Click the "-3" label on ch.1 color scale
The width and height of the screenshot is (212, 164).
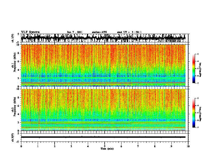(198, 54)
